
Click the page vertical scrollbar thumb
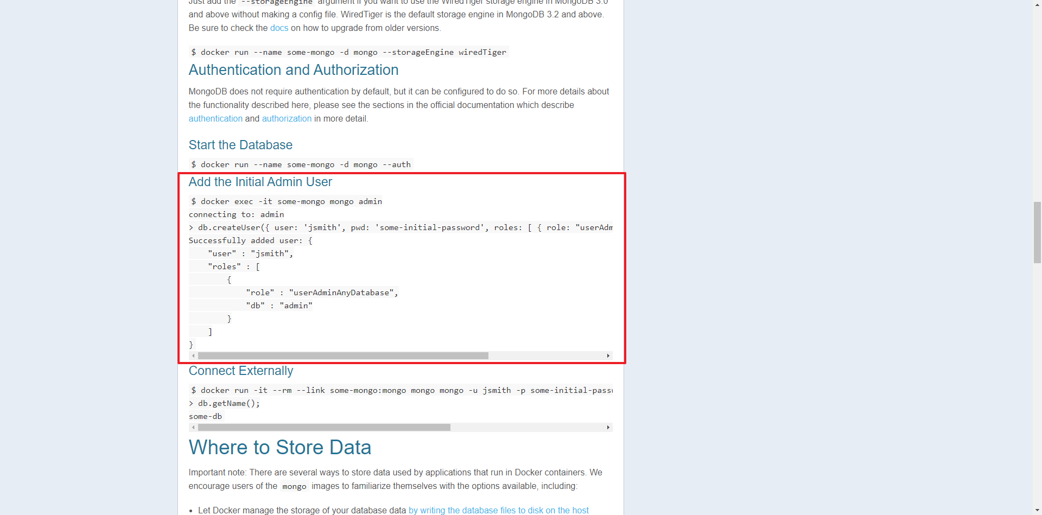pyautogui.click(x=1037, y=232)
